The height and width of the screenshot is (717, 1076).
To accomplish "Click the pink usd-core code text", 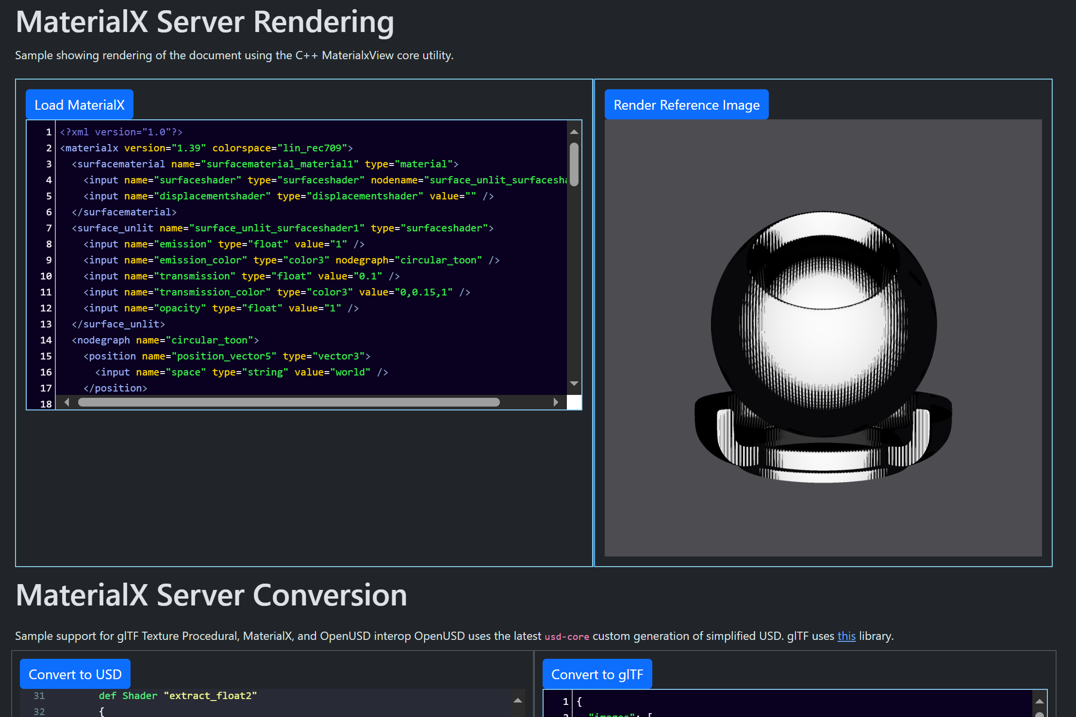I will pyautogui.click(x=567, y=636).
